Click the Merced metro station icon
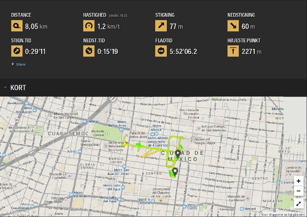Screen dimensions: 307x217 [x=242, y=209]
